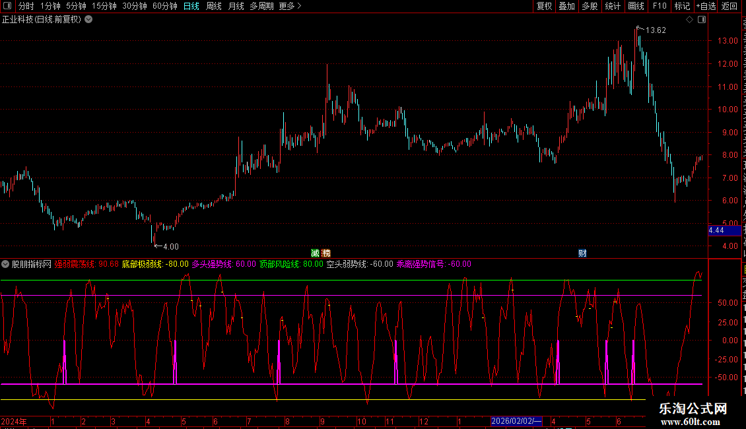
Task: Select the 15分钟 period
Action: point(104,6)
